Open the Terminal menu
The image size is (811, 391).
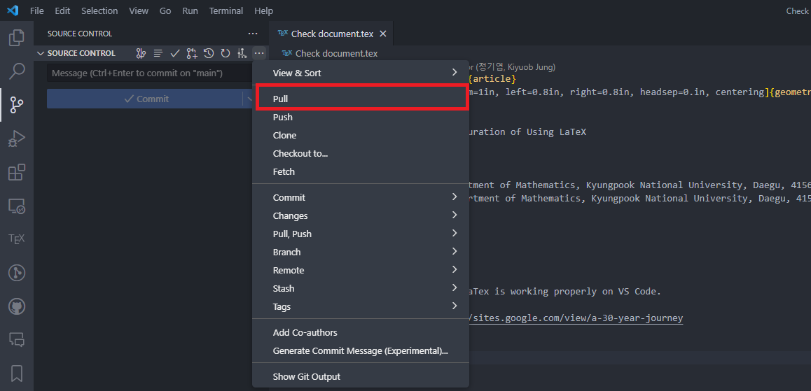[226, 11]
